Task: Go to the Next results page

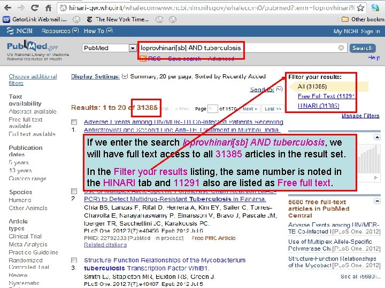Action: [250, 109]
